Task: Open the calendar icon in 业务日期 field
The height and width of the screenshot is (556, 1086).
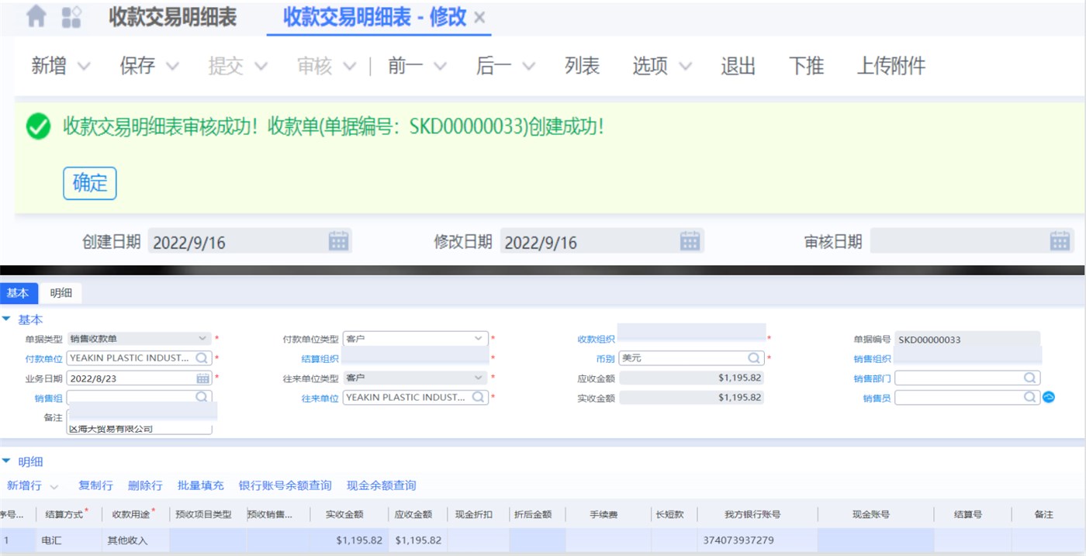Action: point(202,378)
